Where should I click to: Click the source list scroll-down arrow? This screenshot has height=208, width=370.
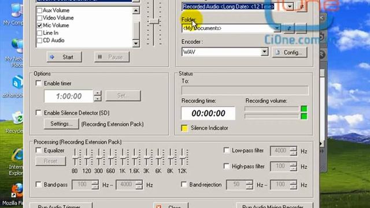pyautogui.click(x=136, y=43)
